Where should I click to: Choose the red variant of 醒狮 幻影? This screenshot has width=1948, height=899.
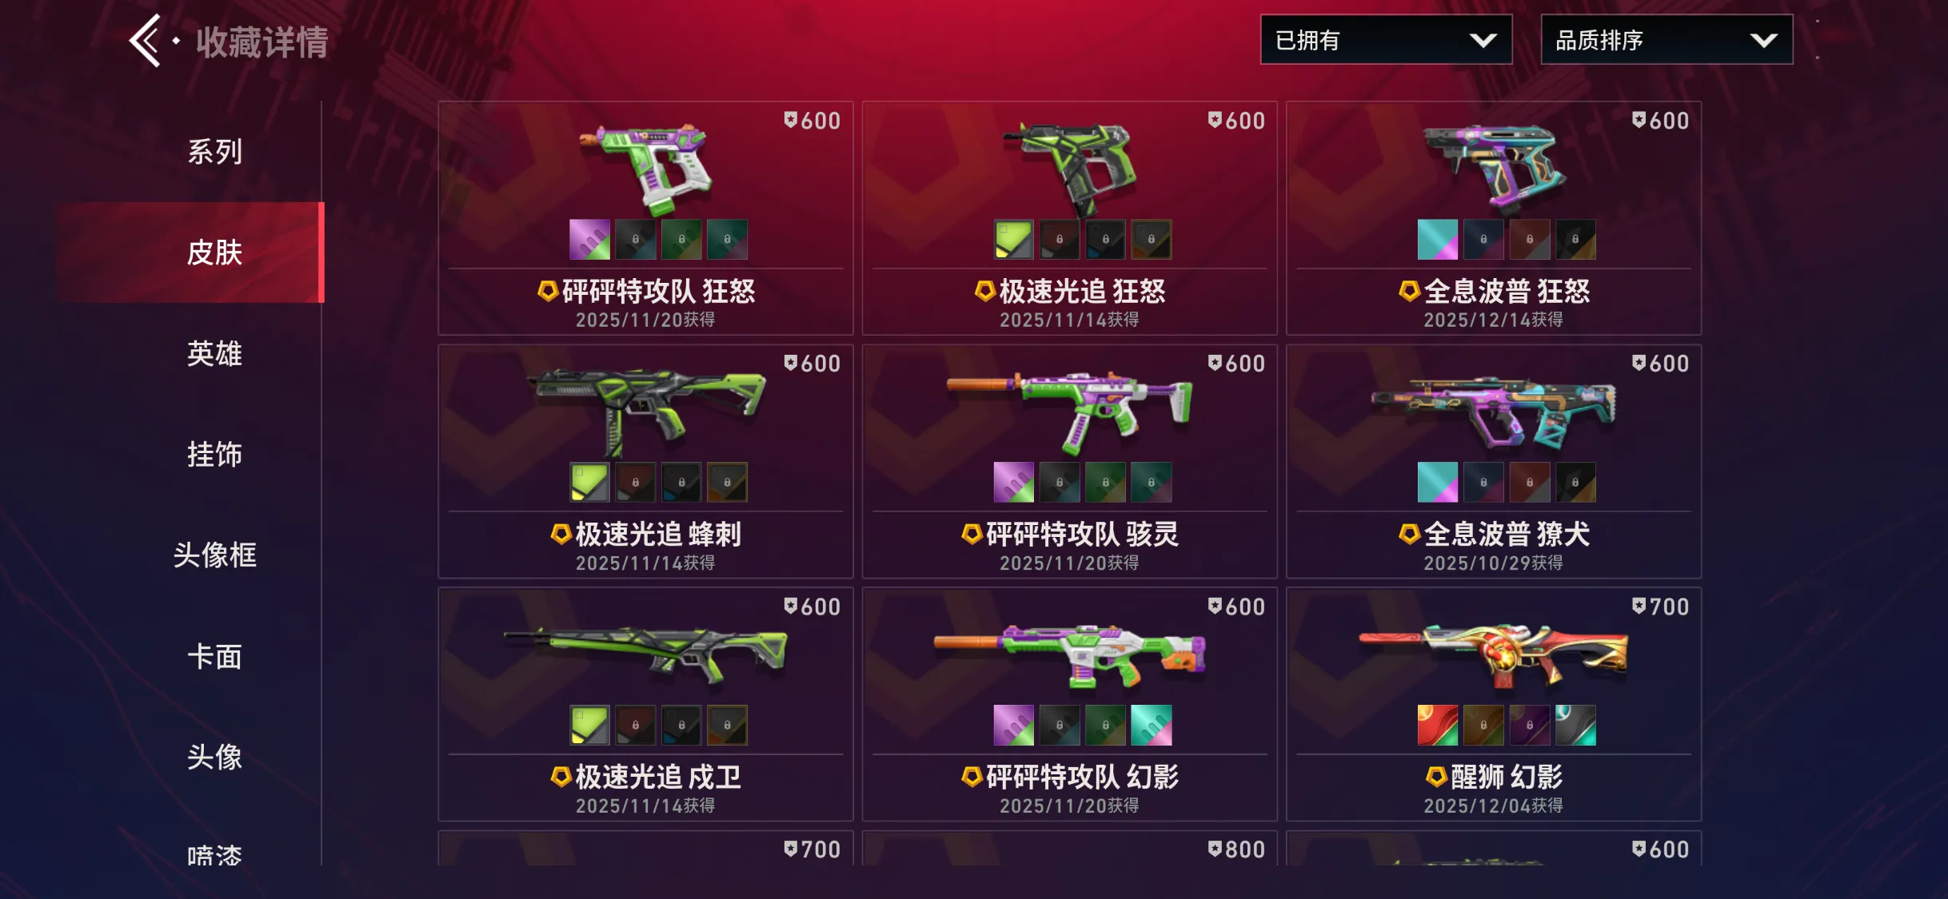tap(1437, 725)
